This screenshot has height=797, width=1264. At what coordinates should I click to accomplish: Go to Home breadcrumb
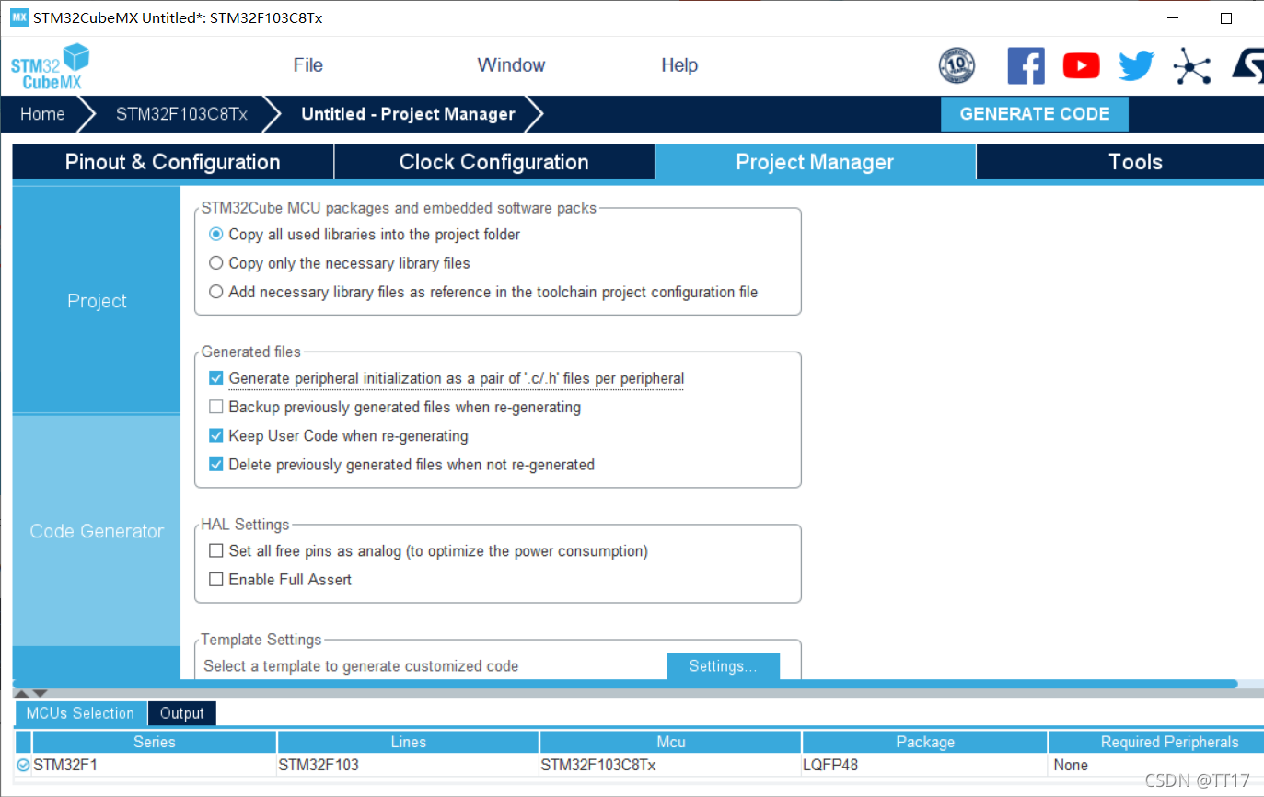pyautogui.click(x=42, y=114)
